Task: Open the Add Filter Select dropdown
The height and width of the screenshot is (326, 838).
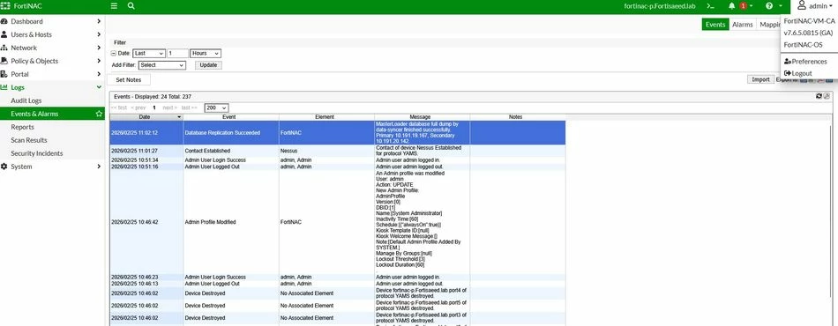Action: pos(162,65)
